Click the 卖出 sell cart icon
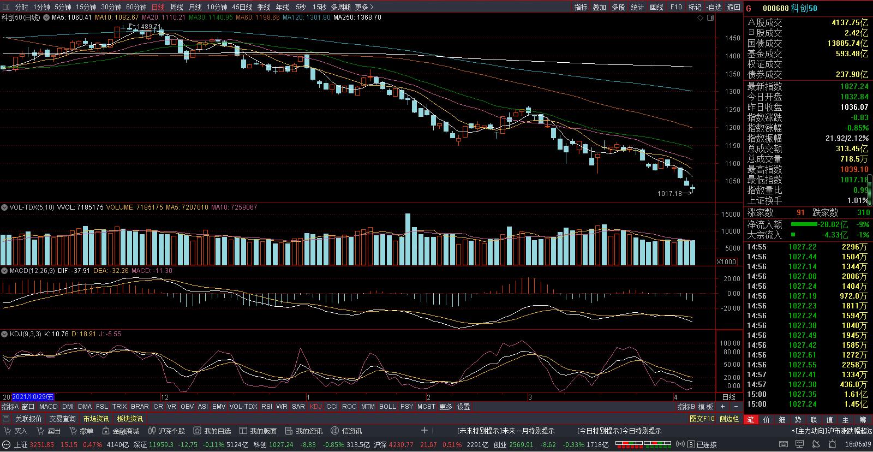 point(40,431)
